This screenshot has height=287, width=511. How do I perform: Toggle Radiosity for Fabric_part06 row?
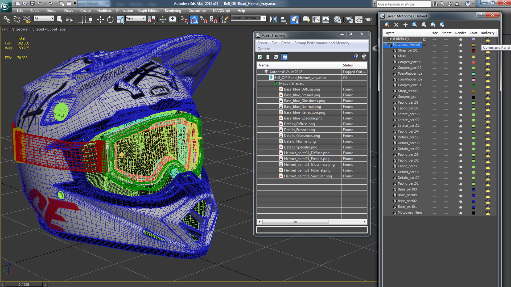coord(488,103)
